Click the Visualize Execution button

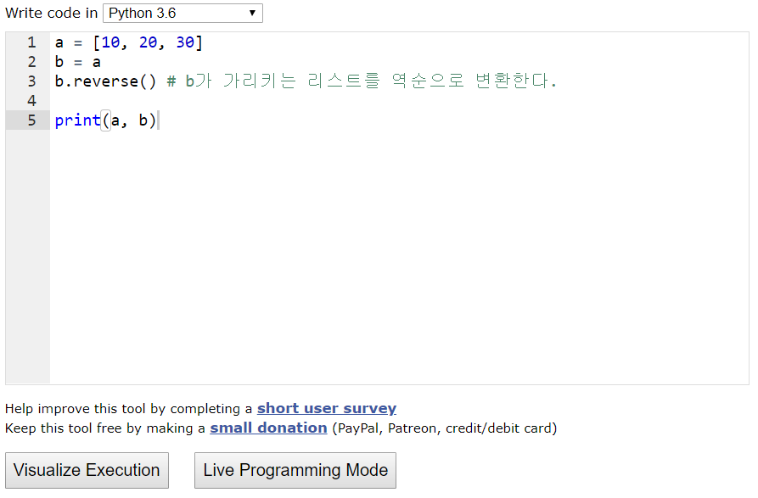(x=87, y=470)
